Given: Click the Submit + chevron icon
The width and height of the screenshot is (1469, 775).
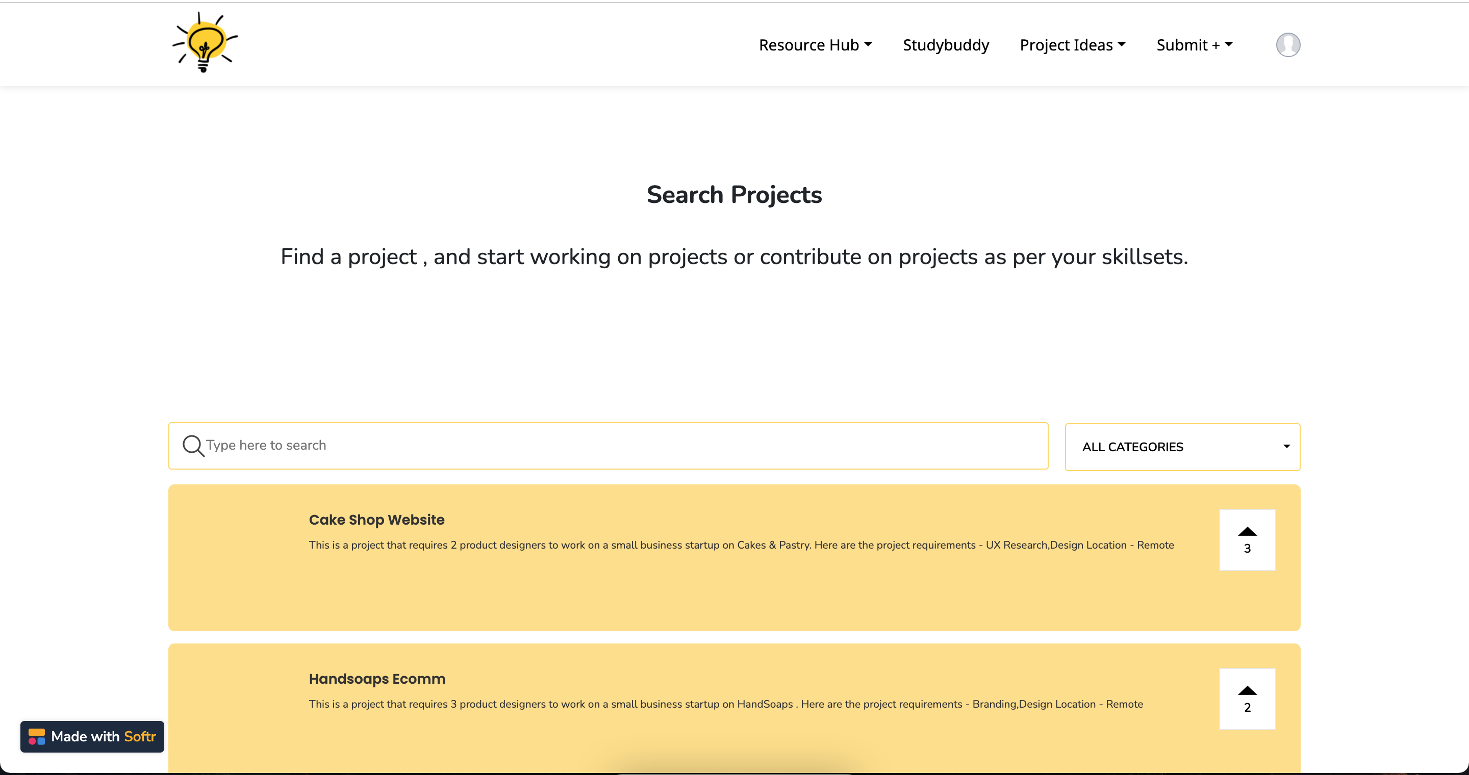Looking at the screenshot, I should click(1229, 44).
